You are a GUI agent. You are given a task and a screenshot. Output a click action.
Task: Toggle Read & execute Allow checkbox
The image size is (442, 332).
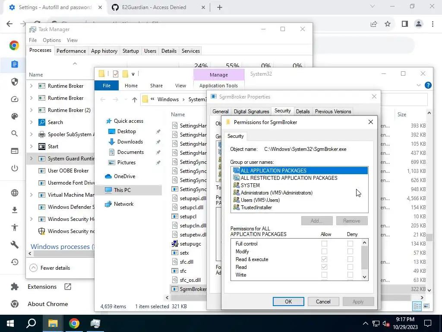coord(325,259)
